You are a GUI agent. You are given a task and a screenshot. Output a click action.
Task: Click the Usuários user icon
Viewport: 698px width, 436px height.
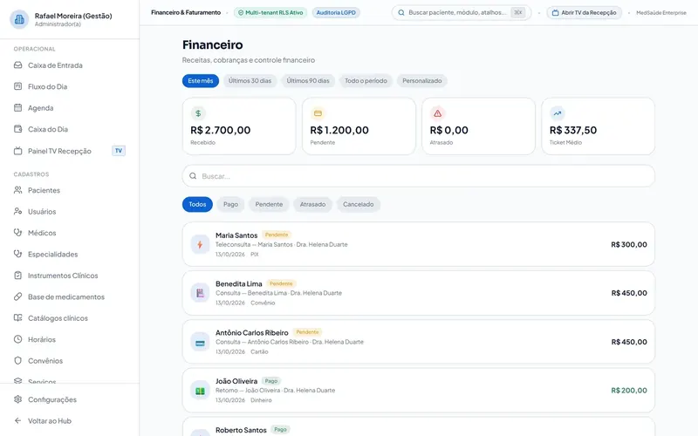[x=17, y=211]
